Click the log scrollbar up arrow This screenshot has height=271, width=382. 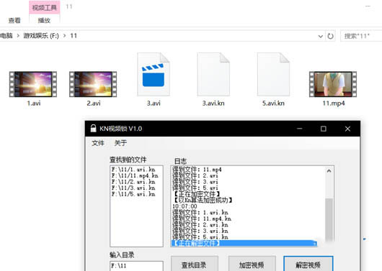click(x=329, y=171)
